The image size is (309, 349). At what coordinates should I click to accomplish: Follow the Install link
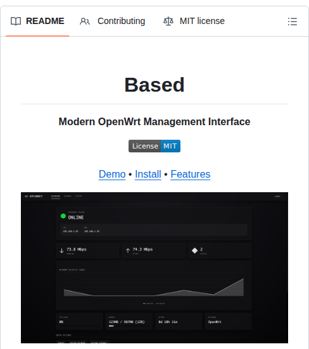tap(148, 174)
